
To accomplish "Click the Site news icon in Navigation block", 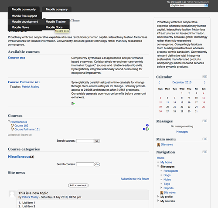I will [162, 193].
